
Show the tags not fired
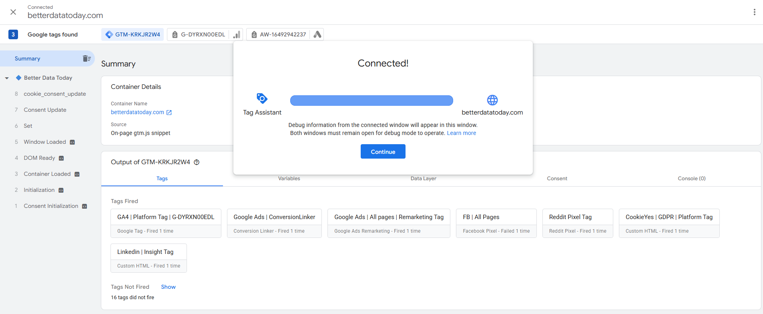pos(168,287)
